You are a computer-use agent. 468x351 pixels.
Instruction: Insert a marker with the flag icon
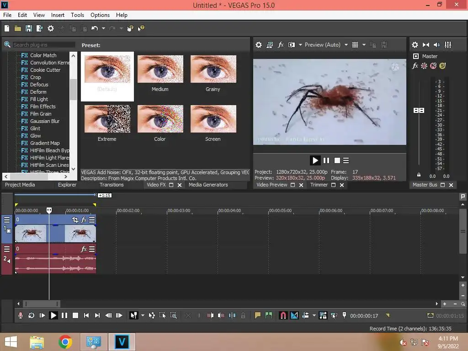(258, 315)
